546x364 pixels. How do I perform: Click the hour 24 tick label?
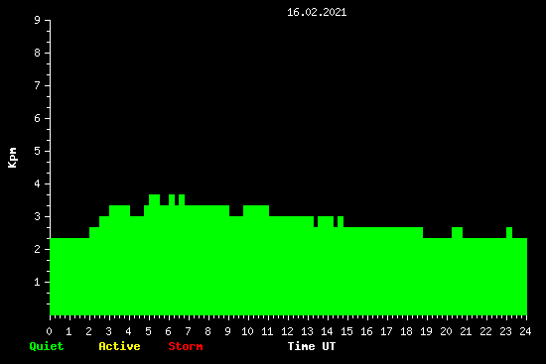(x=525, y=331)
